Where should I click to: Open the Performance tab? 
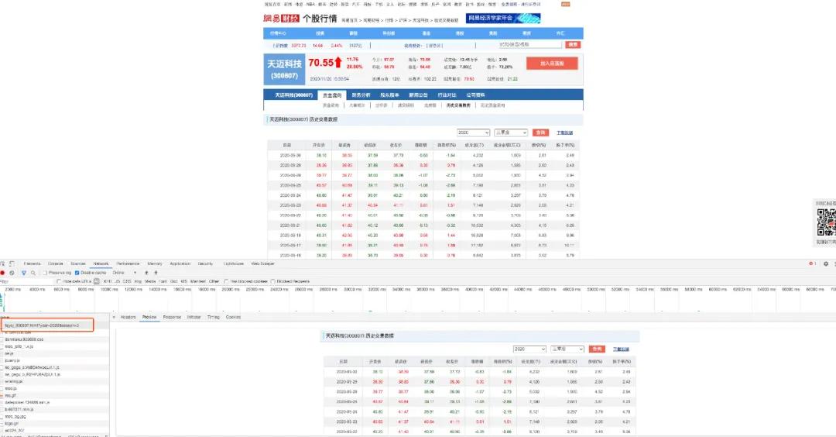coord(128,263)
